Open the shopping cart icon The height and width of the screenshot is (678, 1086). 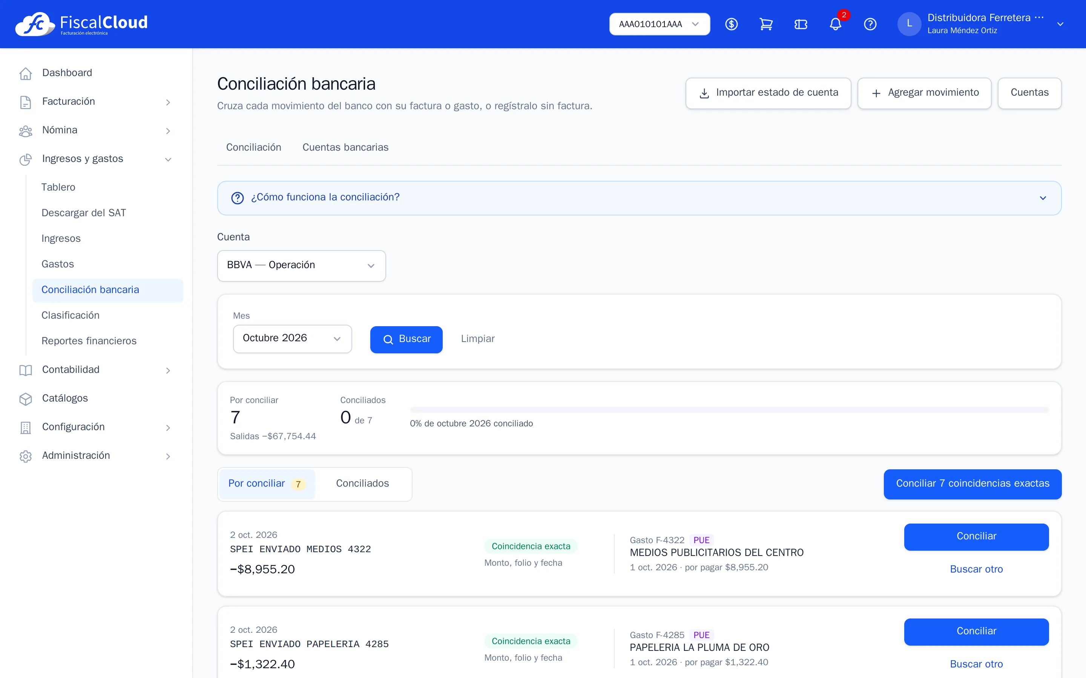tap(766, 24)
